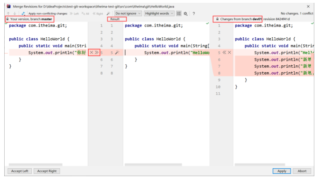Apply non-conflicting changes from Left
The width and height of the screenshot is (319, 178).
[74, 14]
